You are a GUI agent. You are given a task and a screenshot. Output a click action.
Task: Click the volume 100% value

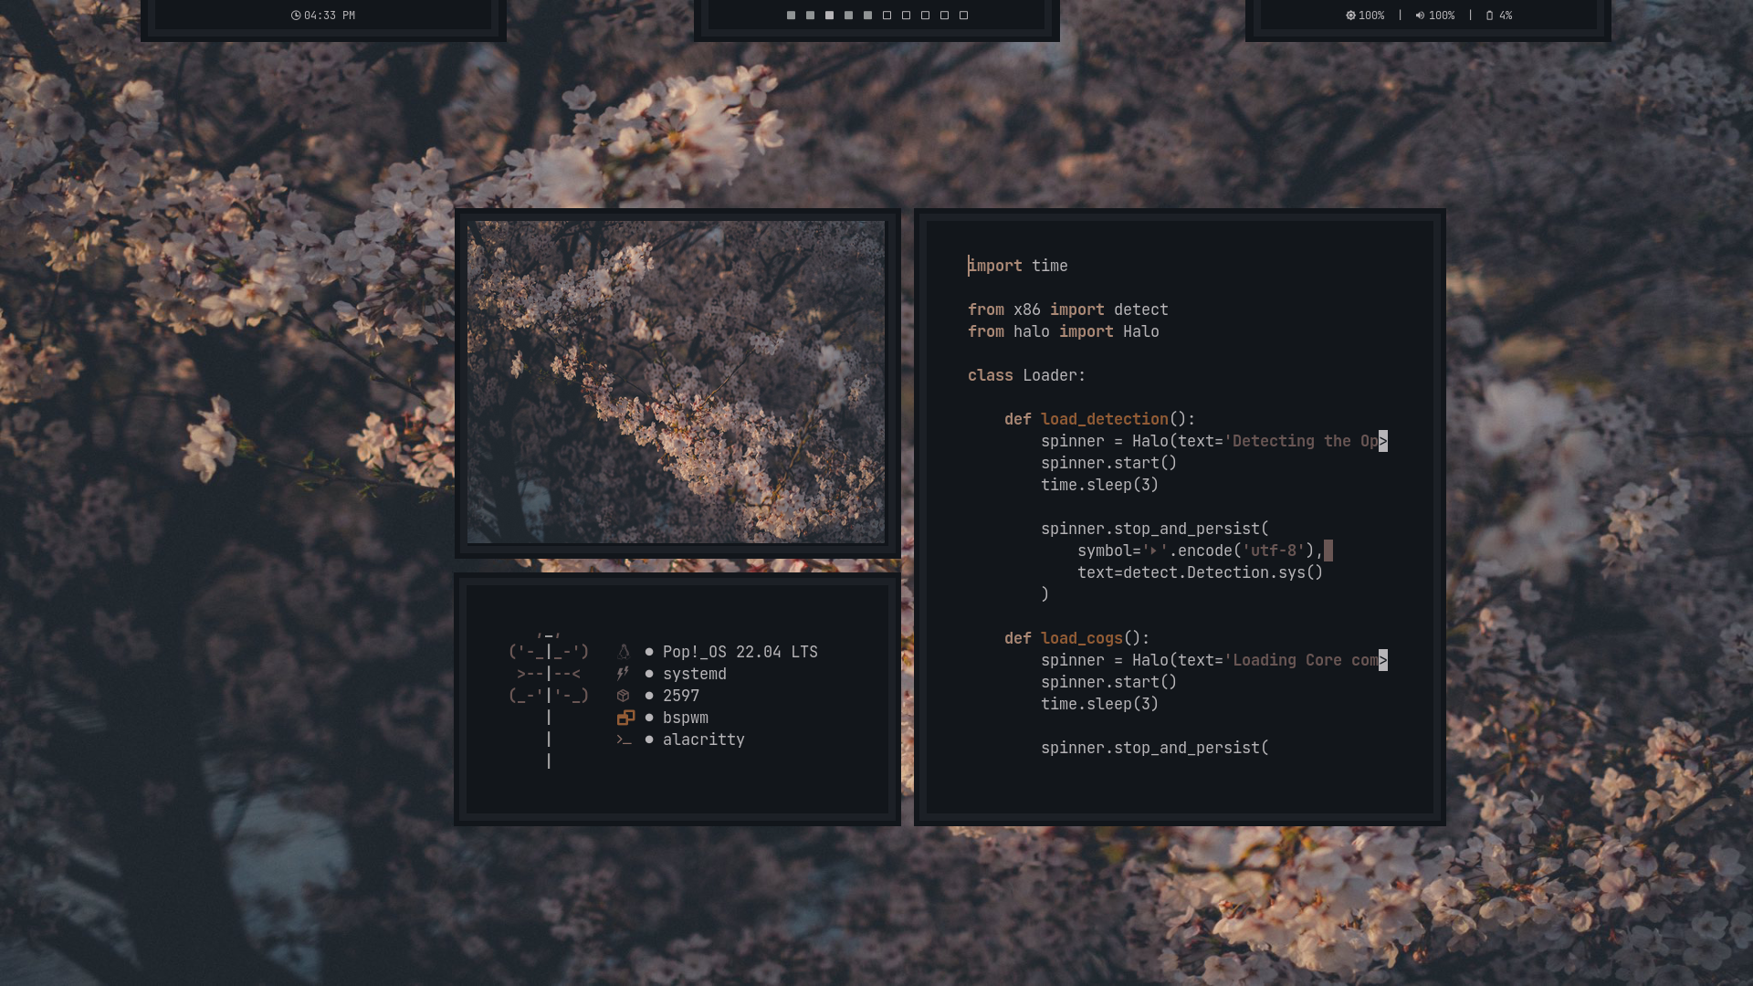click(x=1442, y=16)
